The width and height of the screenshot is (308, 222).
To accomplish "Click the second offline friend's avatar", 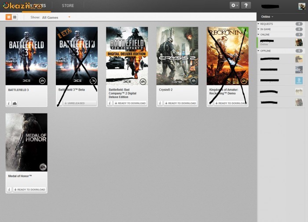I will point(299,69).
